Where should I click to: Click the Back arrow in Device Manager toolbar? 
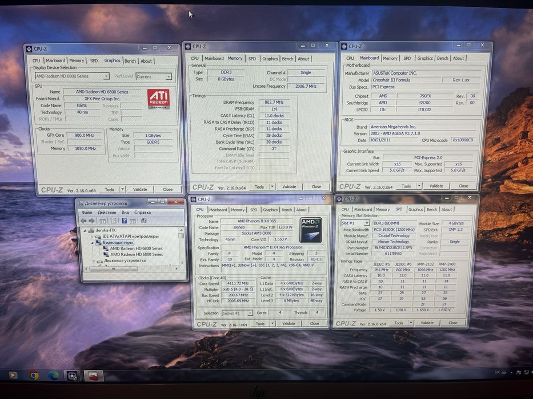click(x=83, y=221)
